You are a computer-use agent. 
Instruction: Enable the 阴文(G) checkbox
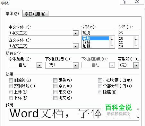55,98
